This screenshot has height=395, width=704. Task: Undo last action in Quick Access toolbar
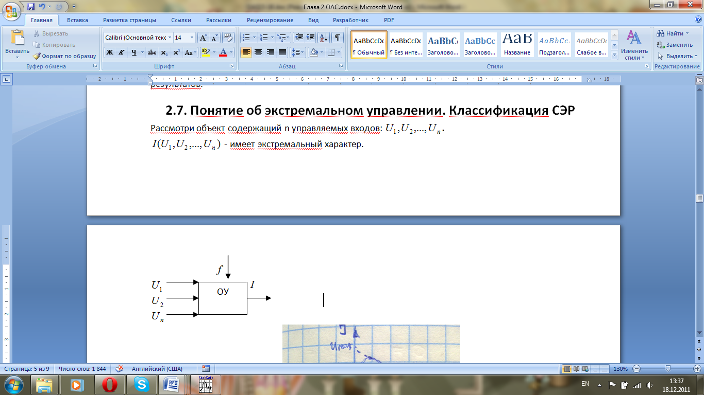(x=42, y=7)
